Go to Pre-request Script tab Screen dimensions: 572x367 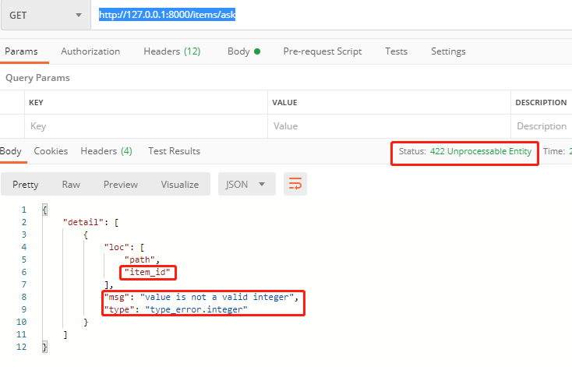pos(322,51)
